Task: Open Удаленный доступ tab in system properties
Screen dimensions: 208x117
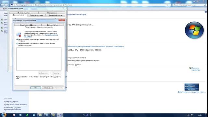Action: (x=56, y=15)
